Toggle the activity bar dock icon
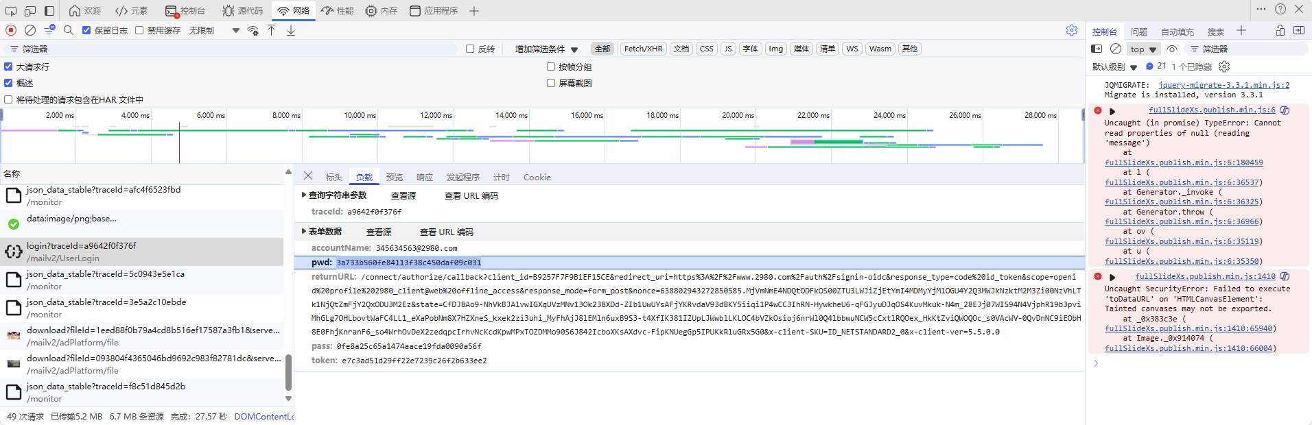Viewport: 1312px width, 425px height. pos(49,11)
